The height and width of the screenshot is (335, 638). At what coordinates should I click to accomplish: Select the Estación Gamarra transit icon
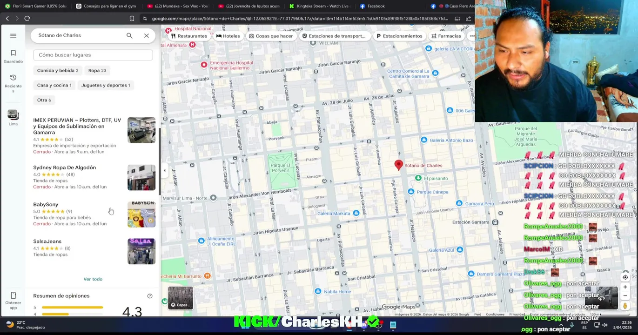(x=495, y=222)
